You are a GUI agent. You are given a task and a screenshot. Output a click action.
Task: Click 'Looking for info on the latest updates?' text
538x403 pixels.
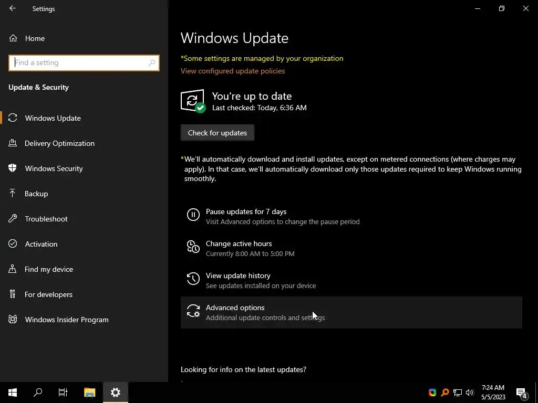pyautogui.click(x=243, y=369)
